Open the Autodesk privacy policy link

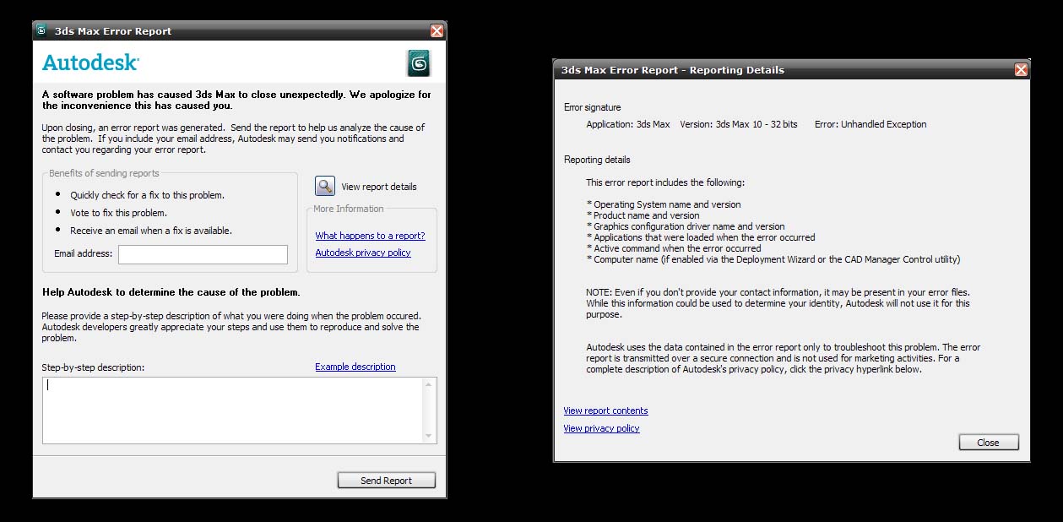tap(363, 253)
